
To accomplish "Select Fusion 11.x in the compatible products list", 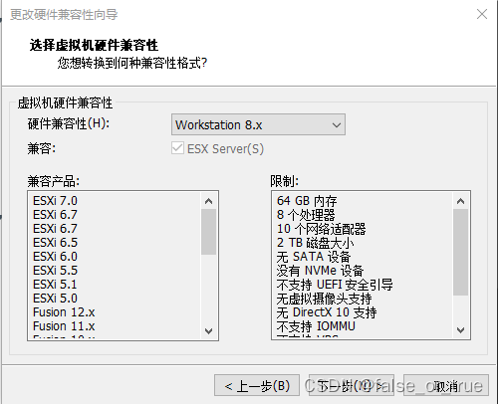I will [x=64, y=326].
